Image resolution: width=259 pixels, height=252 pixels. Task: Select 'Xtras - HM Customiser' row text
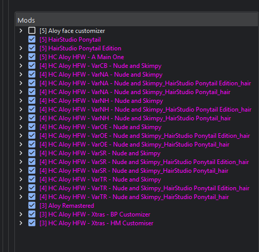click(x=97, y=223)
